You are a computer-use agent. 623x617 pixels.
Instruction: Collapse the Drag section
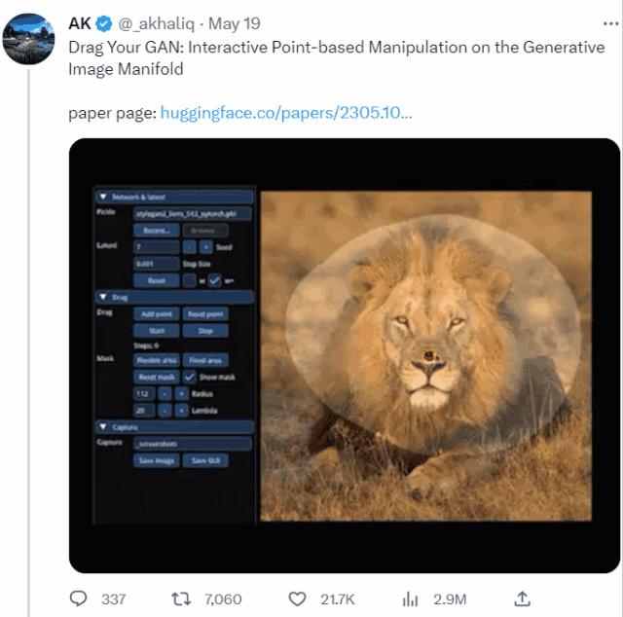tap(103, 296)
